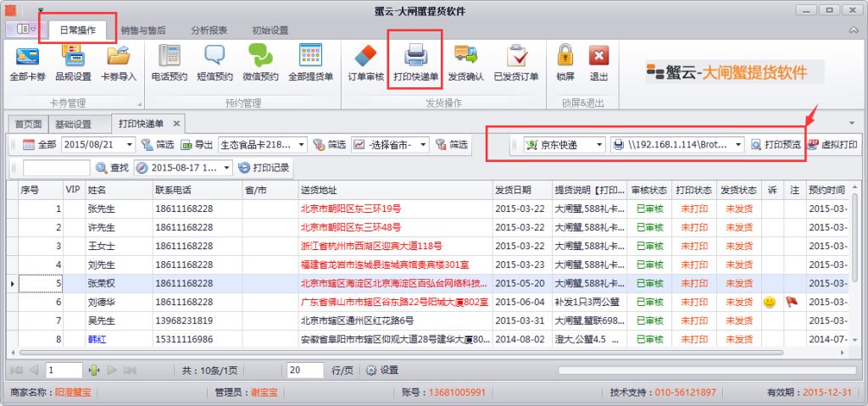
Task: Open -选择省市- province dropdown
Action: [x=424, y=145]
